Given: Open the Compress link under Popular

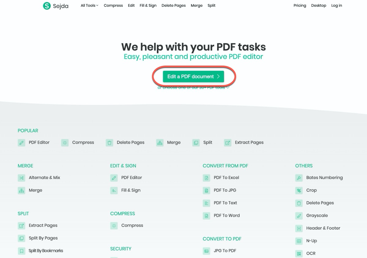Looking at the screenshot, I should (83, 142).
